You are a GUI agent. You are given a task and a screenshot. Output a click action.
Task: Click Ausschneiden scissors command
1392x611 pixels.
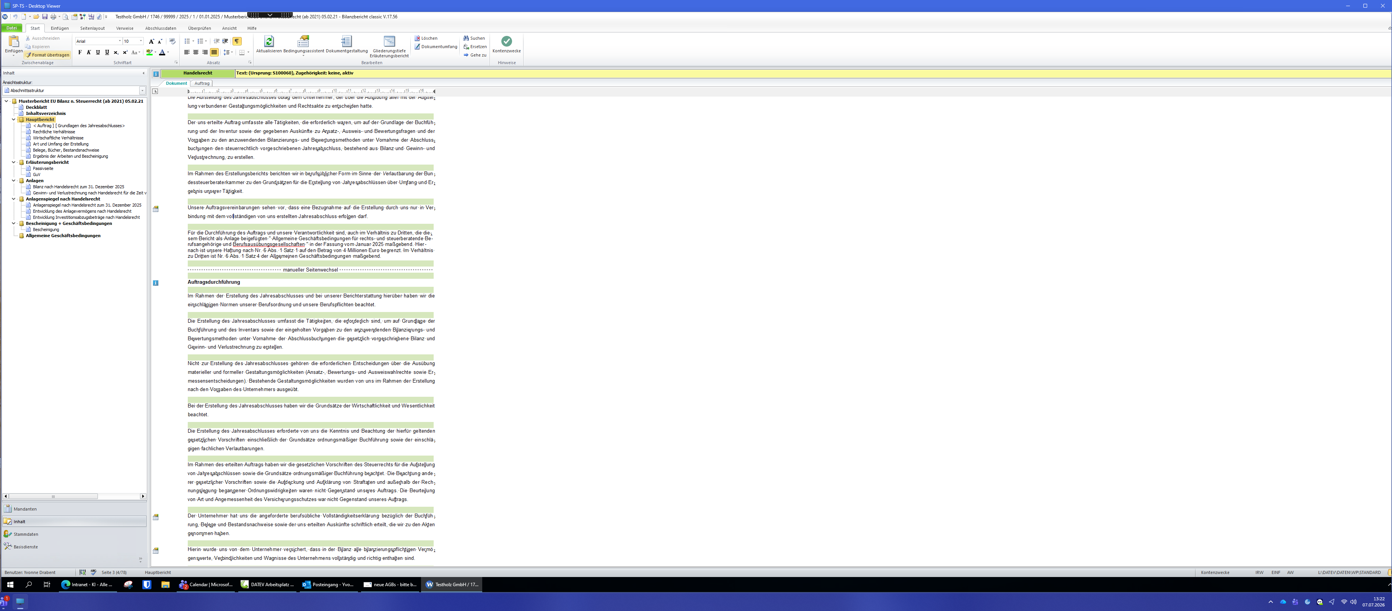coord(43,38)
